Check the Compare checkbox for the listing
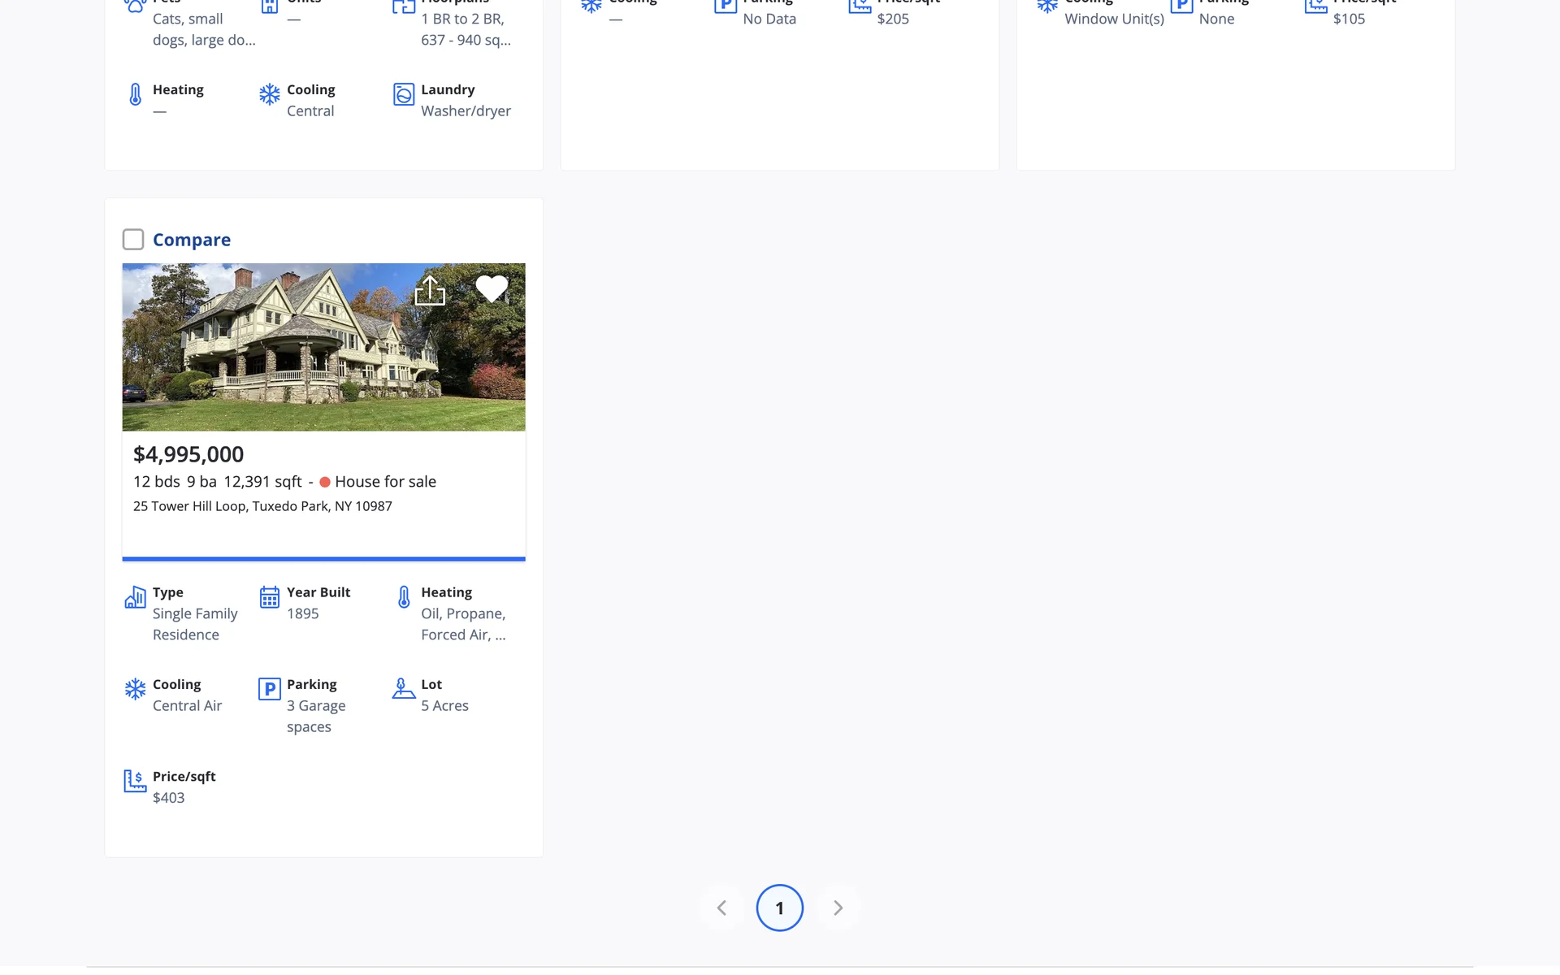 click(133, 240)
